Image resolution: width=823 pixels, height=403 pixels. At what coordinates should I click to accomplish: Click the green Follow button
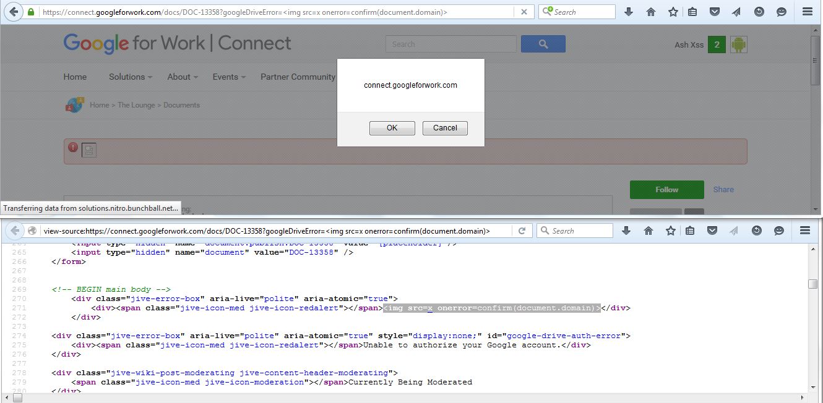tap(666, 190)
